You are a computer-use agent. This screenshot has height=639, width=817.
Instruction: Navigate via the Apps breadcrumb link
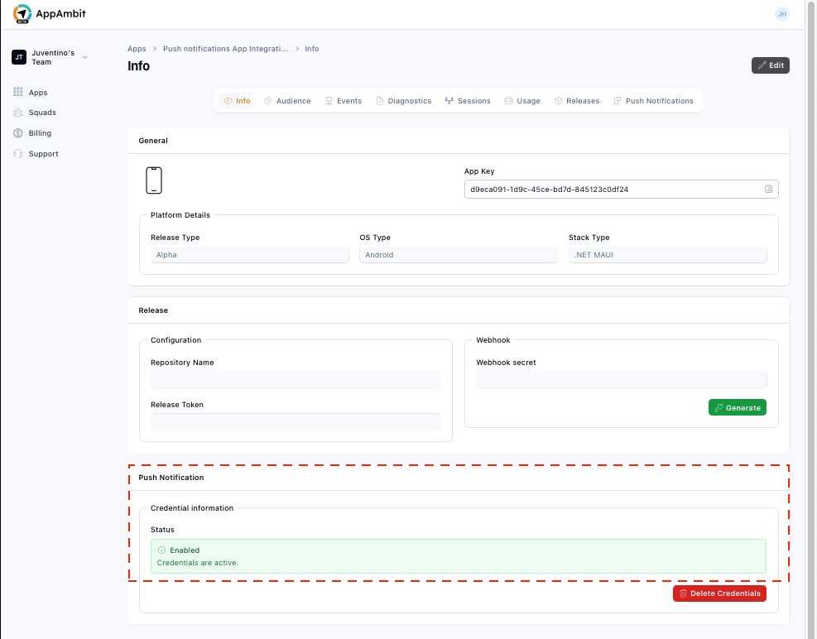pyautogui.click(x=137, y=48)
